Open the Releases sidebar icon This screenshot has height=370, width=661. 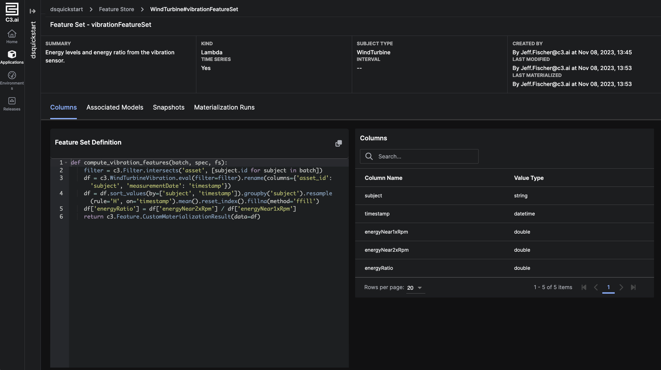click(12, 104)
